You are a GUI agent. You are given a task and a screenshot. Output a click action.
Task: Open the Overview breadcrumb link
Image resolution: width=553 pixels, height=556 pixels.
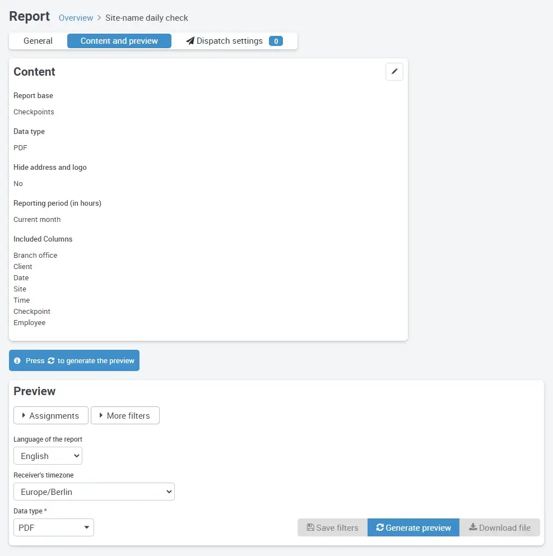click(x=76, y=17)
